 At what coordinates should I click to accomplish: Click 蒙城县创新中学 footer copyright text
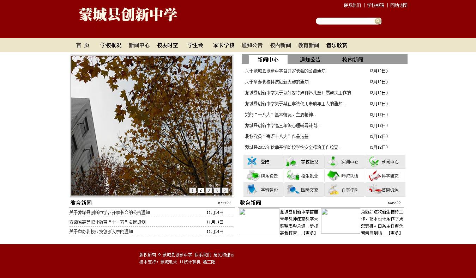(x=177, y=255)
